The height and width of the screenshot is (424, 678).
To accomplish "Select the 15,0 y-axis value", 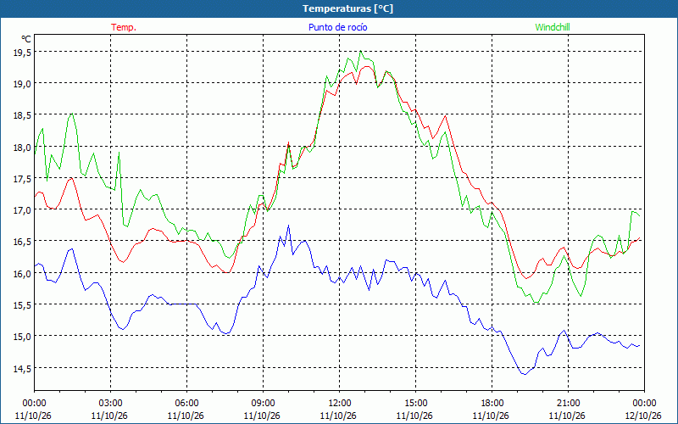I will [22, 336].
